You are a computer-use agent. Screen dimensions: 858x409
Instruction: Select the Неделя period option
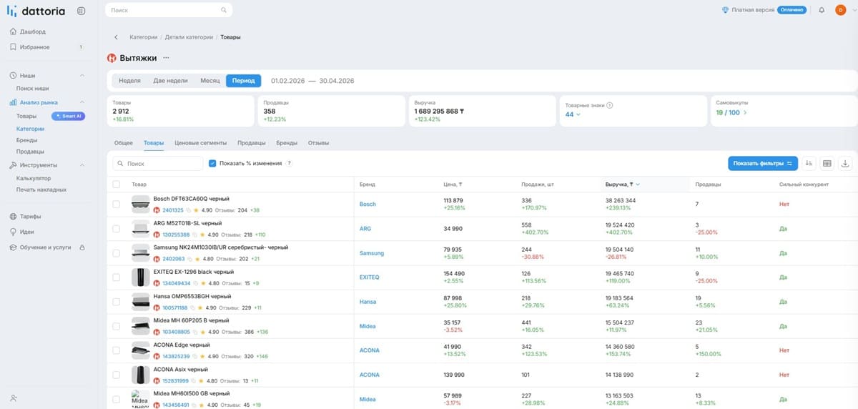click(x=129, y=81)
